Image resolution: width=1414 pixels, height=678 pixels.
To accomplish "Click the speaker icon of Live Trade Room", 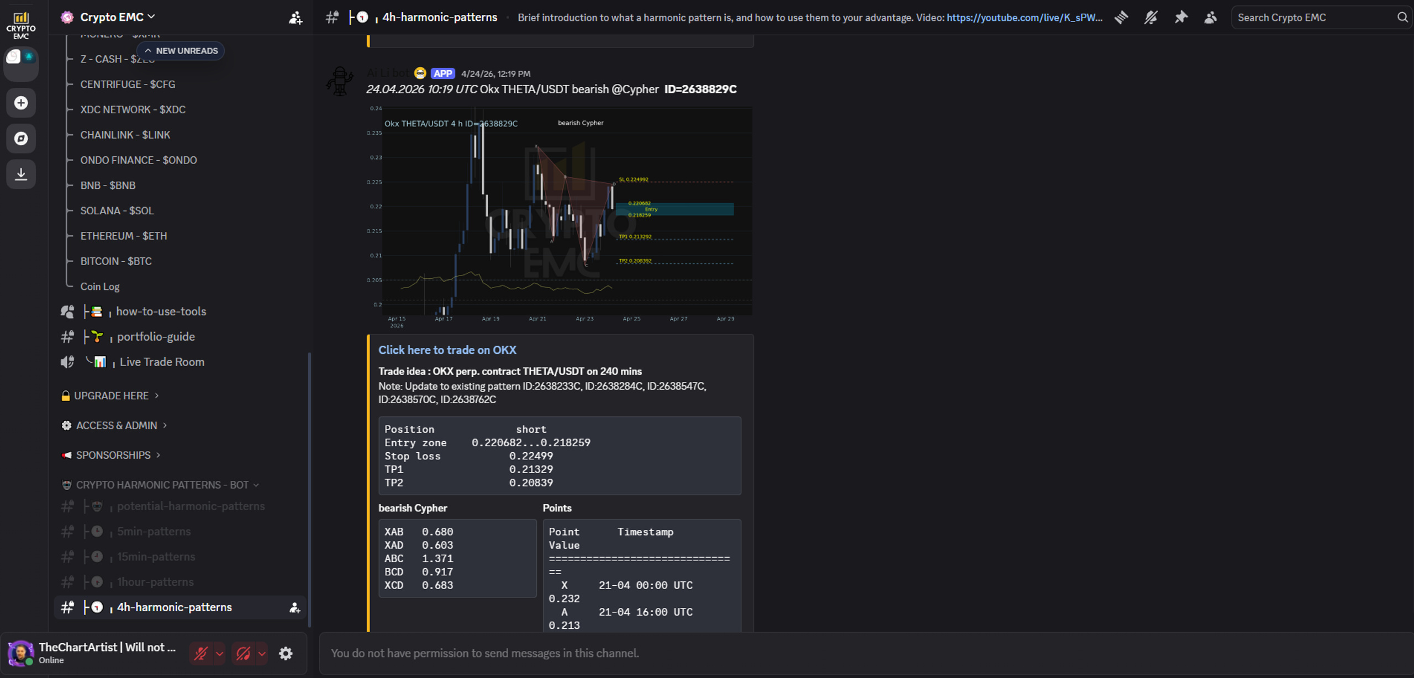I will pos(67,362).
